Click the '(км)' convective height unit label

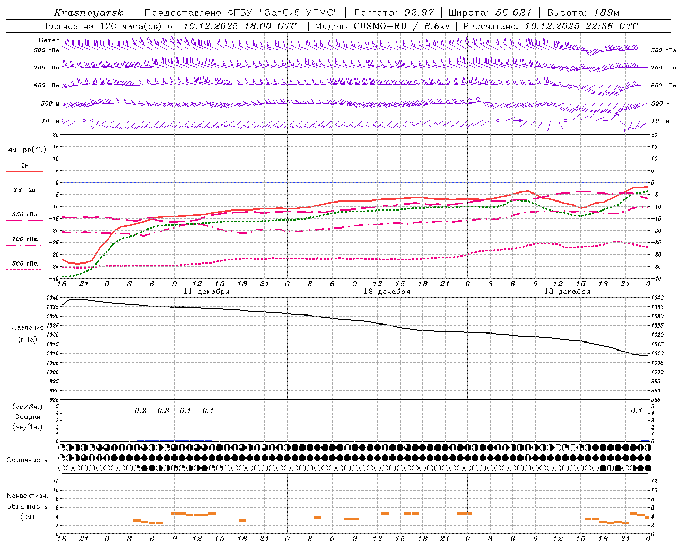(x=28, y=516)
